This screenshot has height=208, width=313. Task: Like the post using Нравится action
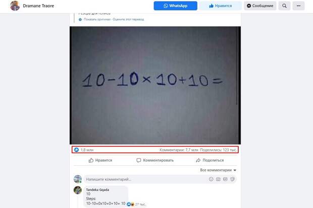click(x=100, y=160)
